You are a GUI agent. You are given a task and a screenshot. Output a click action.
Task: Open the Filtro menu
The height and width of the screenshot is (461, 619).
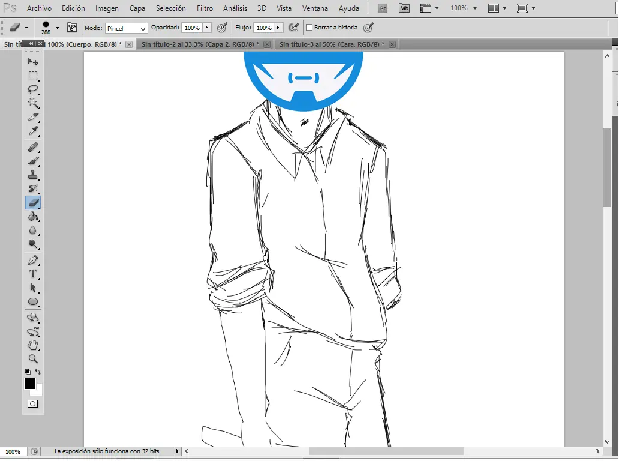pos(205,8)
